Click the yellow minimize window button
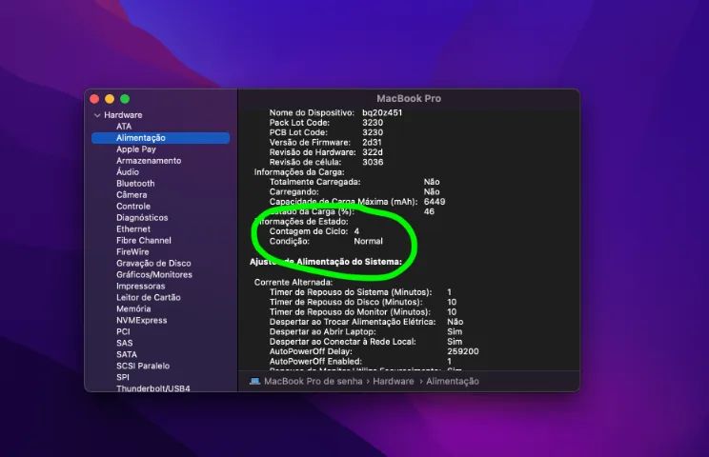This screenshot has height=457, width=709. [x=110, y=99]
